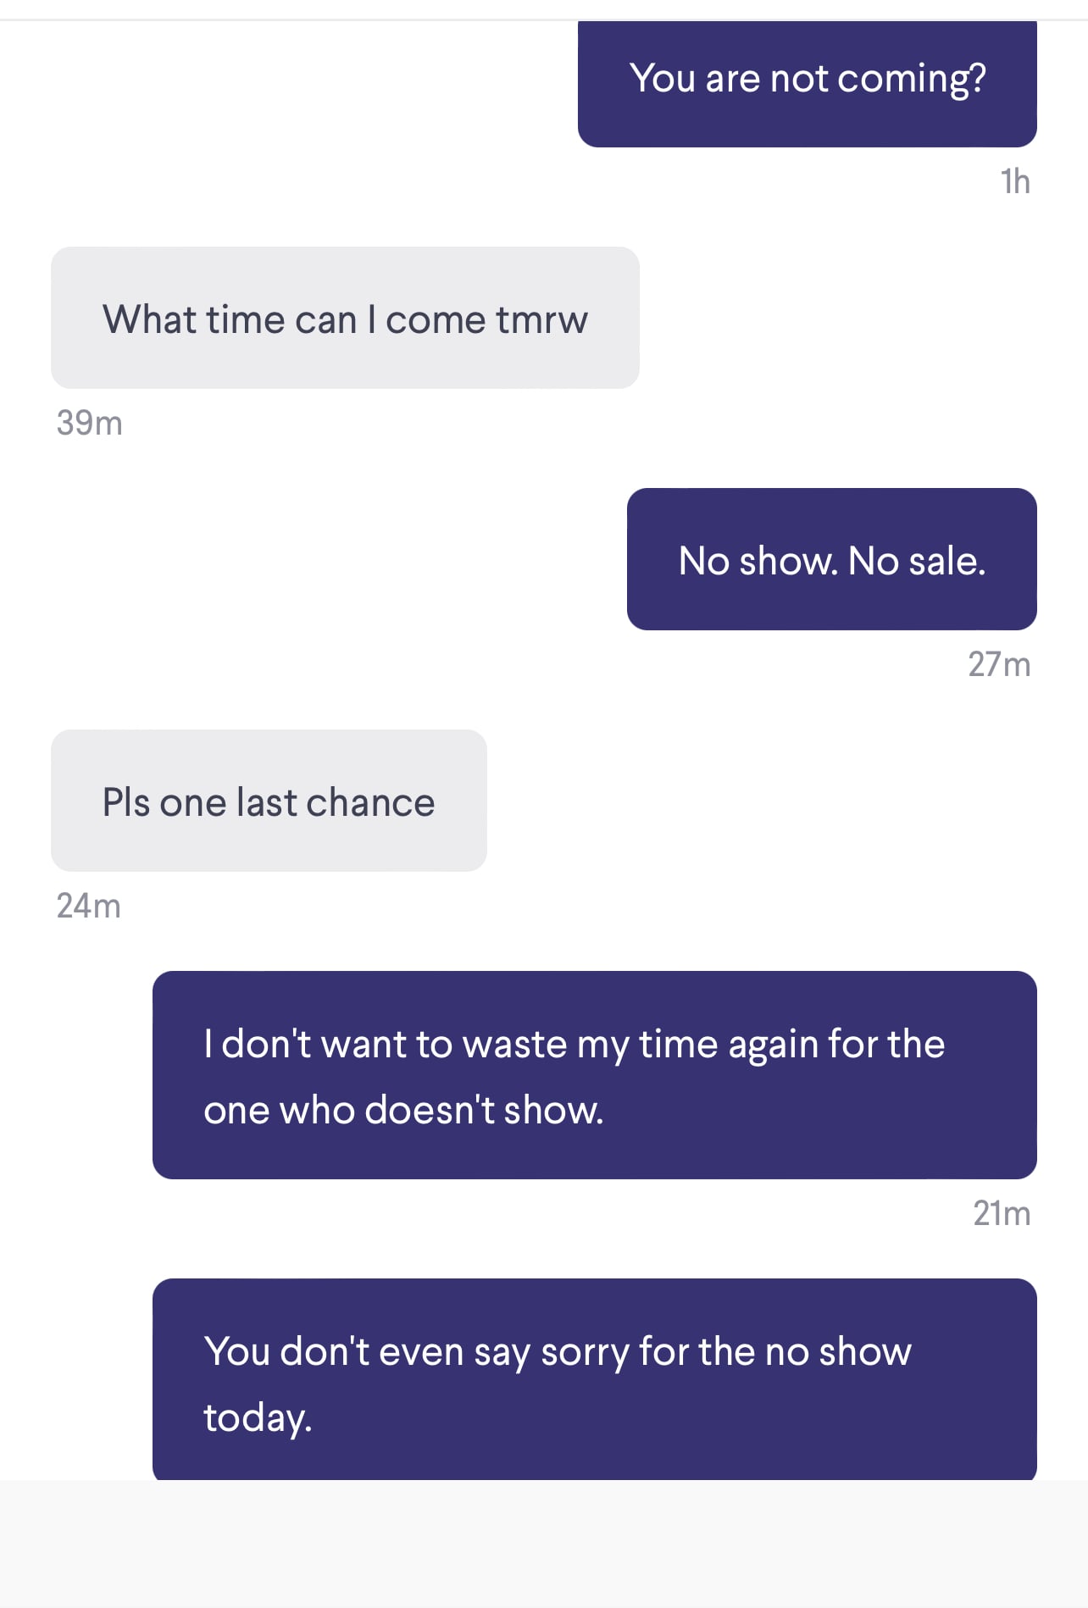Click the "You don't even say sorry" message bubble
The image size is (1088, 1608).
(595, 1380)
